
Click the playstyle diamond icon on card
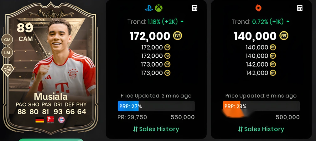[7, 69]
